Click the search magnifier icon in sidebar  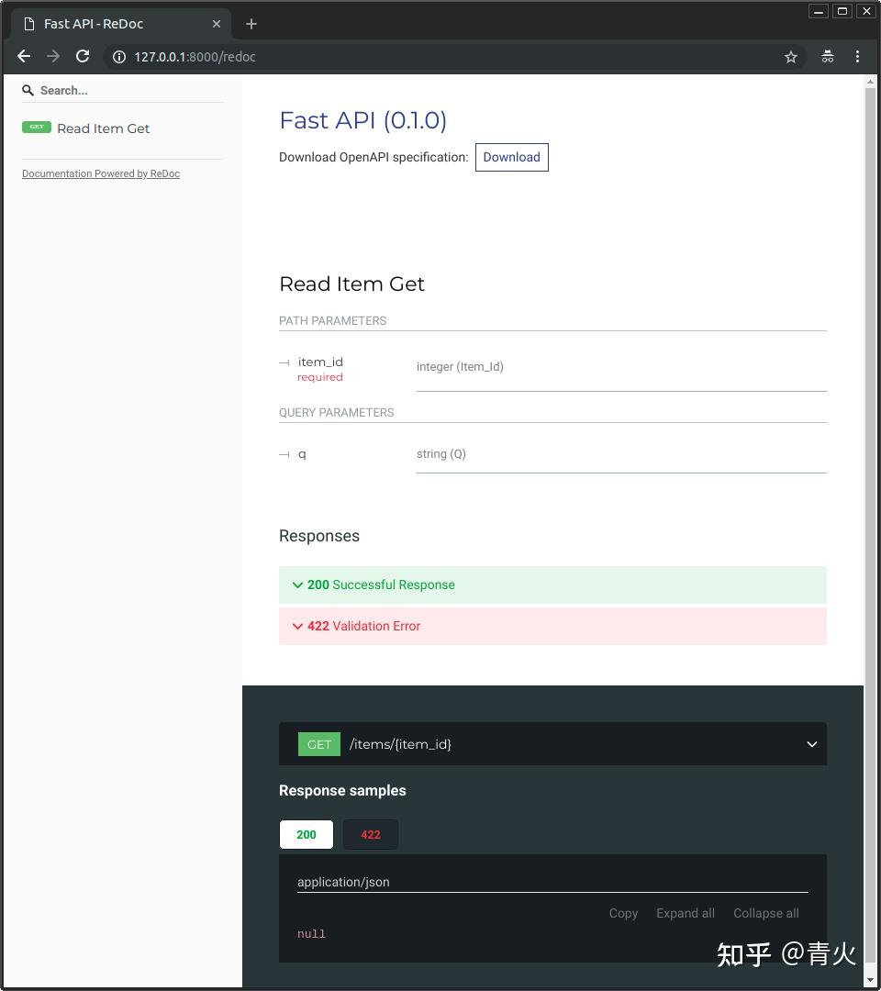(x=28, y=90)
